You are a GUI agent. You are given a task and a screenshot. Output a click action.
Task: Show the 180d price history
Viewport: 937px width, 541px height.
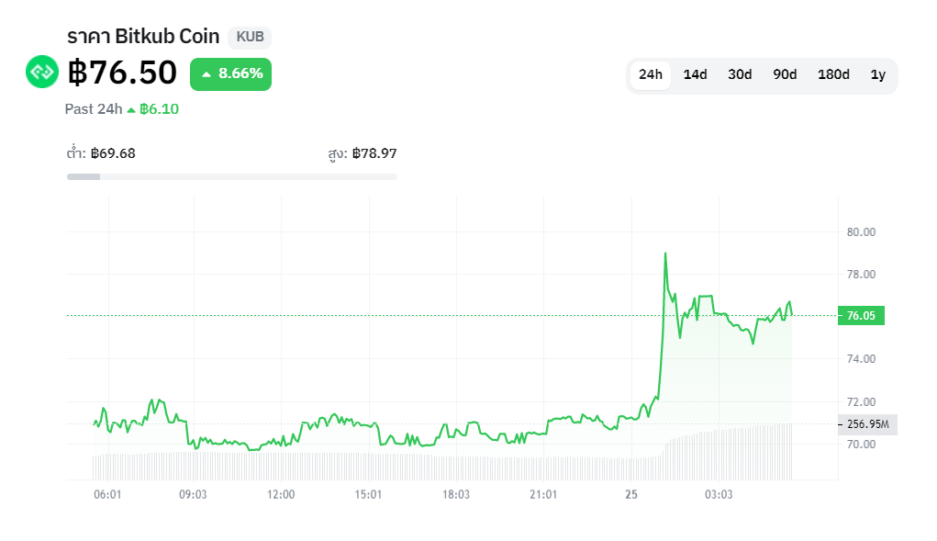click(833, 74)
